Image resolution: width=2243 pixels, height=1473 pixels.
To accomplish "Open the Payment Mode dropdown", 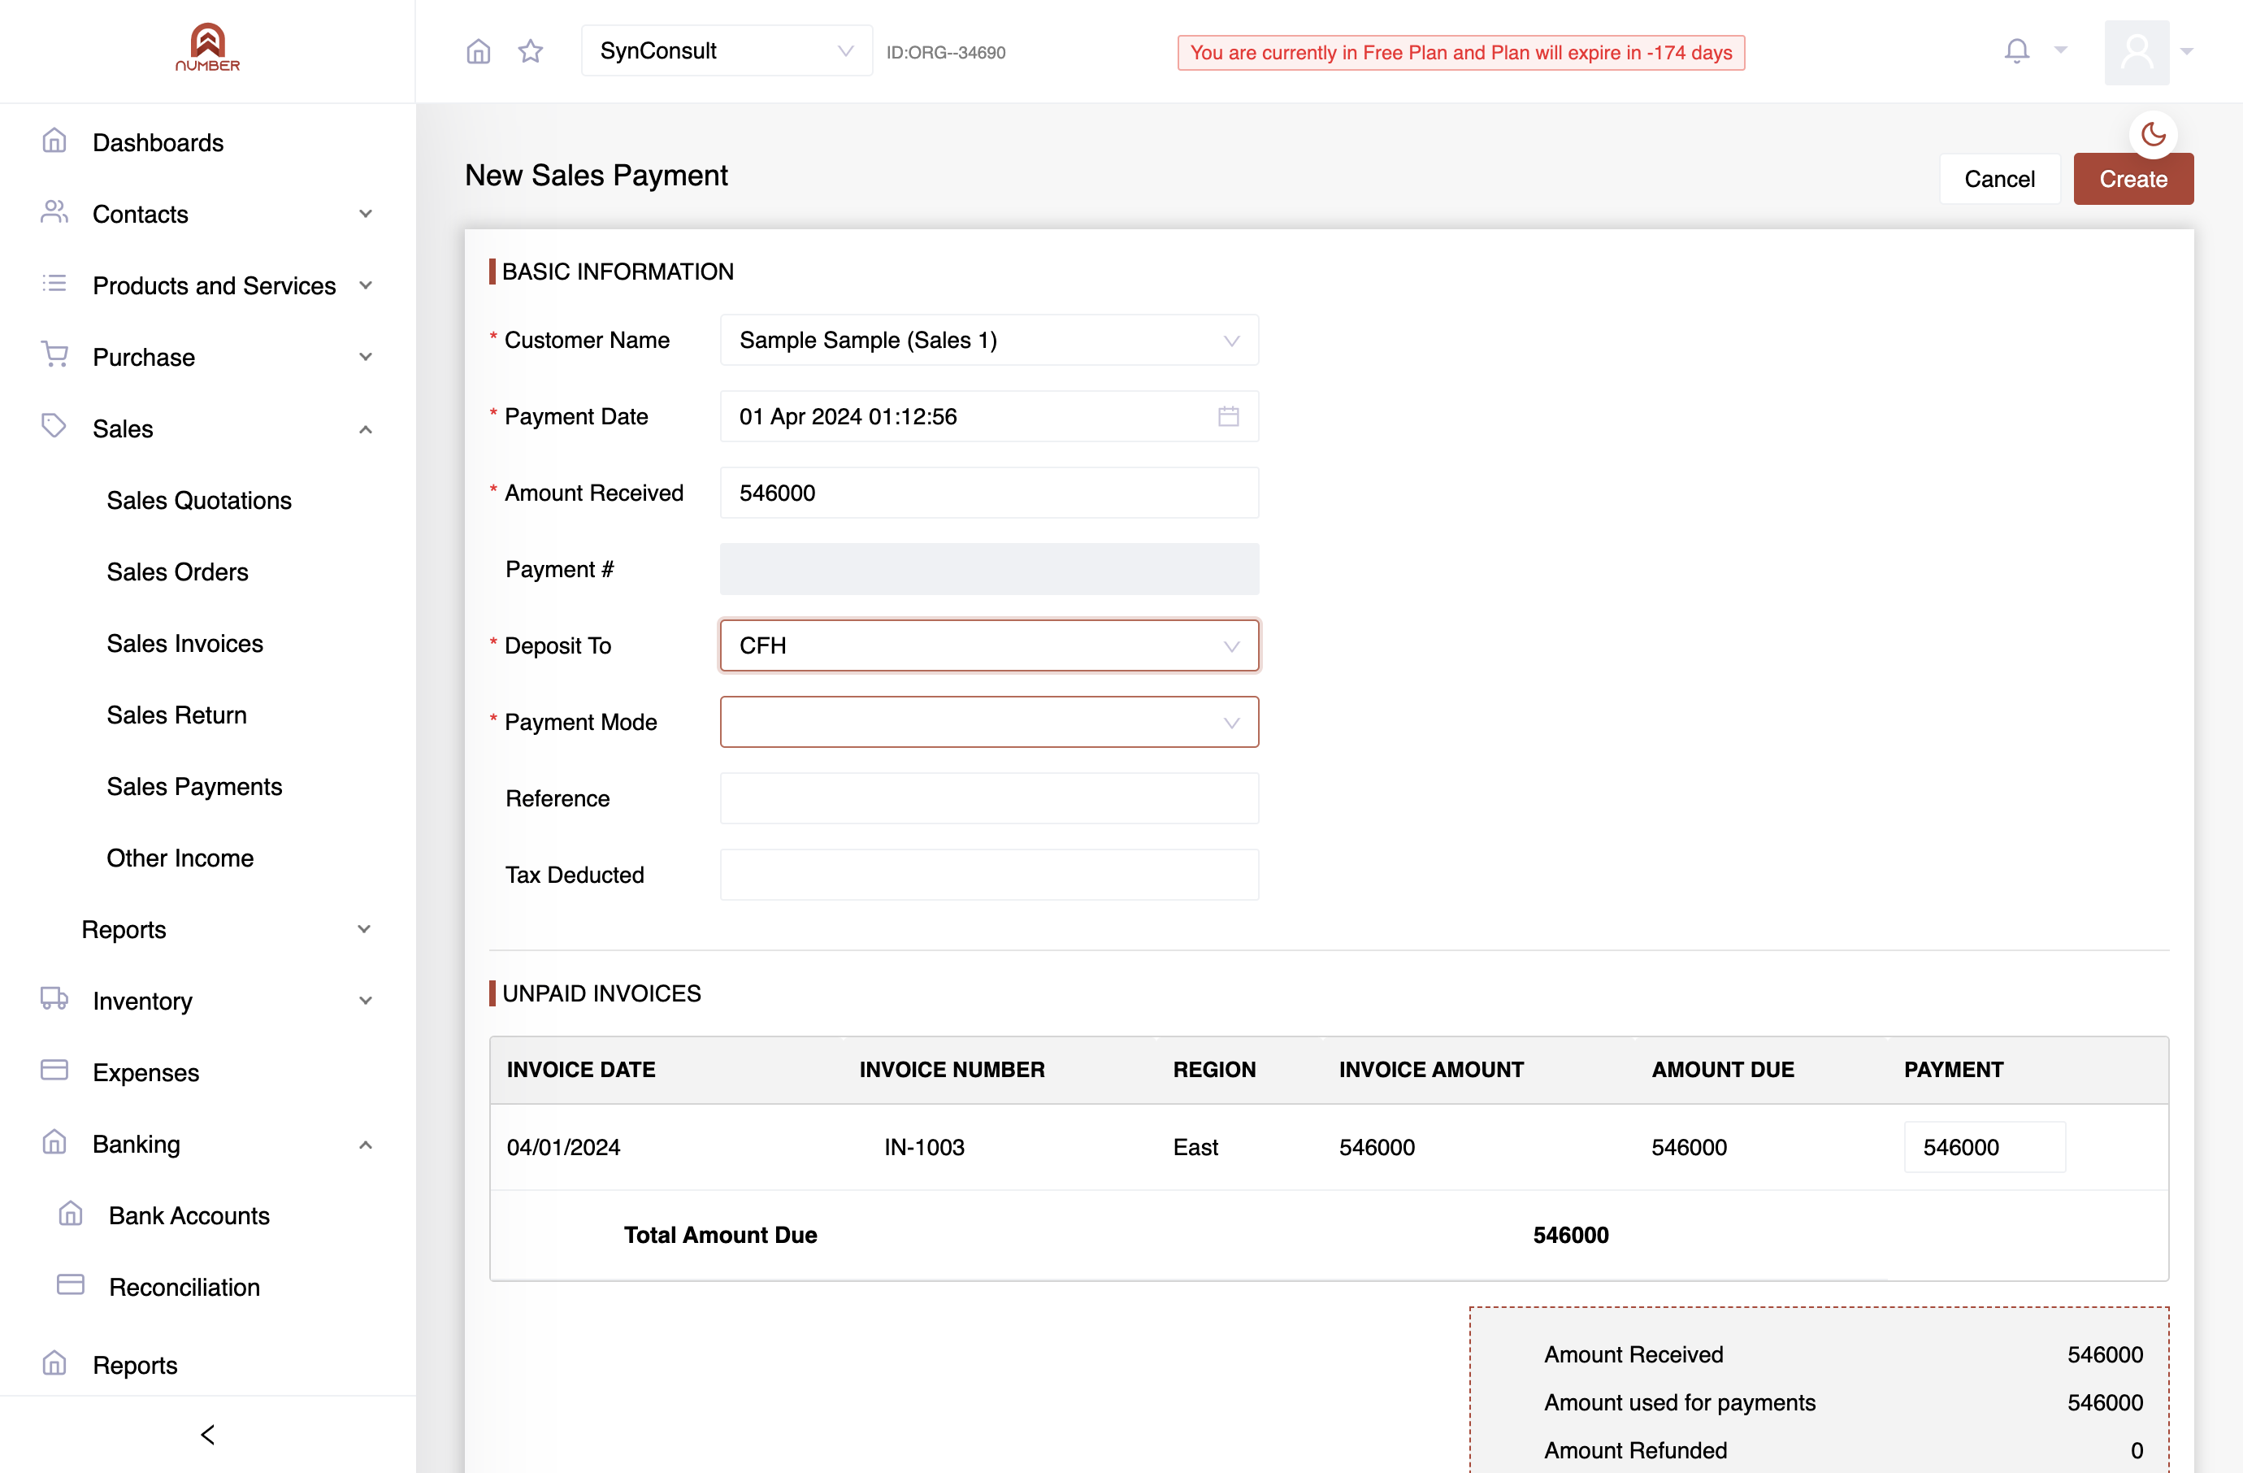I will pyautogui.click(x=990, y=722).
